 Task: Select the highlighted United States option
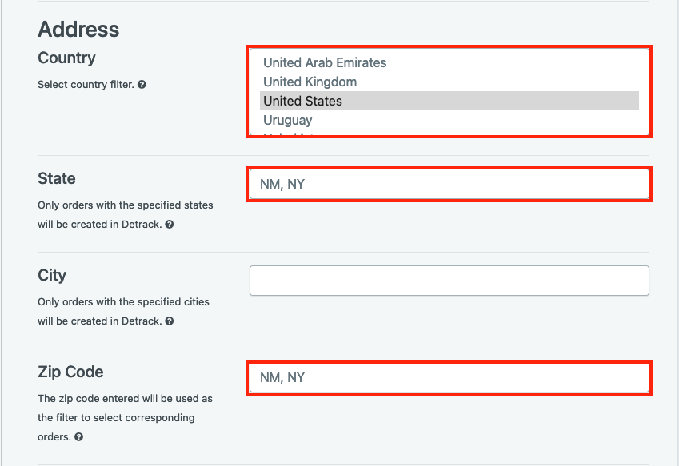click(449, 101)
